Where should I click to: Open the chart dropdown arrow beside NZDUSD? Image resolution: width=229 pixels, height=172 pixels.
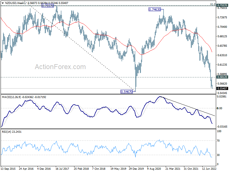pyautogui.click(x=3, y=3)
